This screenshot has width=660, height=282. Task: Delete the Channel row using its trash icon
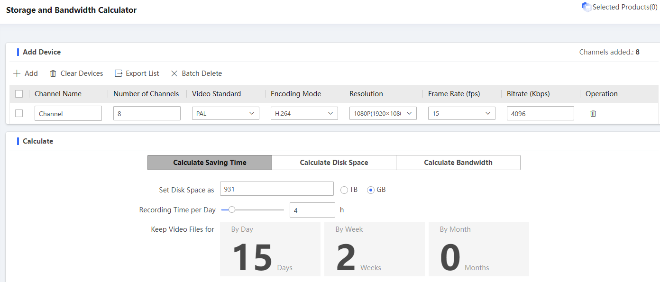(x=593, y=113)
